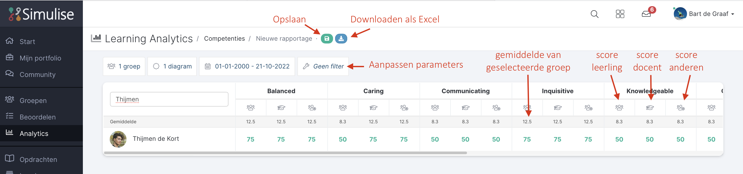The width and height of the screenshot is (743, 174).
Task: Click the green save report icon
Action: (327, 39)
